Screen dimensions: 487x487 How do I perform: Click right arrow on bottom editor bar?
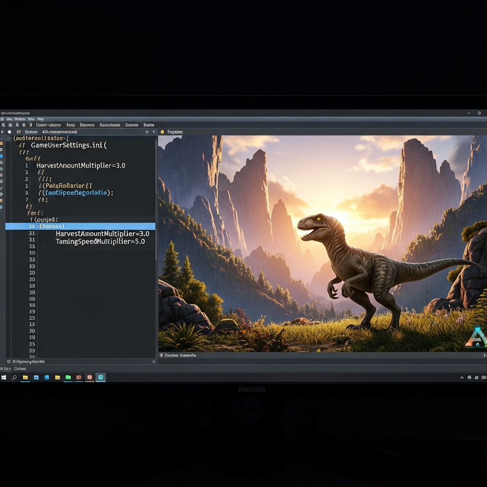tap(153, 361)
